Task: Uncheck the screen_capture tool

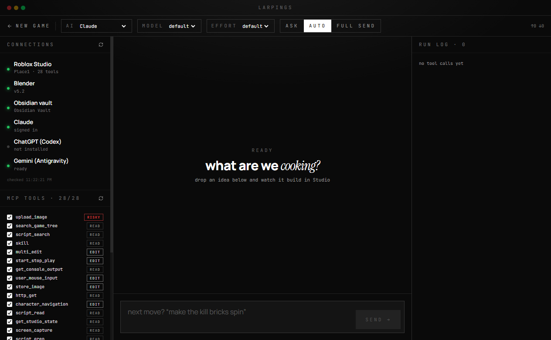Action: coord(10,330)
